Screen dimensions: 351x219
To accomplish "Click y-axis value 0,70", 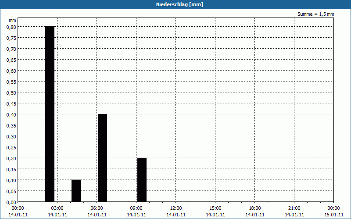I will pyautogui.click(x=11, y=49).
